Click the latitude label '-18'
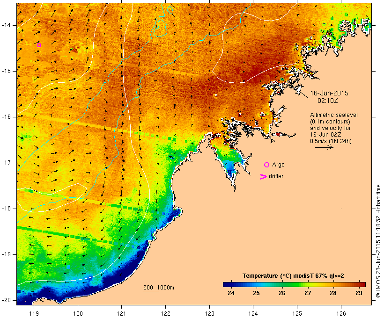The width and height of the screenshot is (384, 318). coord(6,209)
